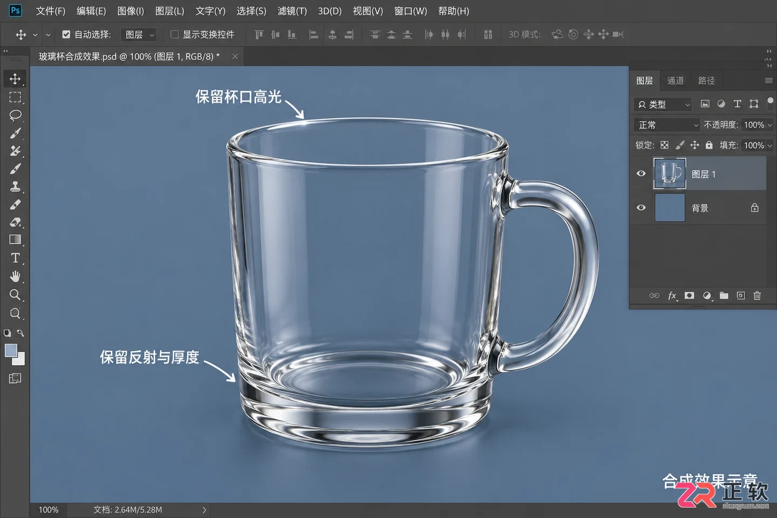Select the Gradient tool
The height and width of the screenshot is (518, 777).
point(15,240)
